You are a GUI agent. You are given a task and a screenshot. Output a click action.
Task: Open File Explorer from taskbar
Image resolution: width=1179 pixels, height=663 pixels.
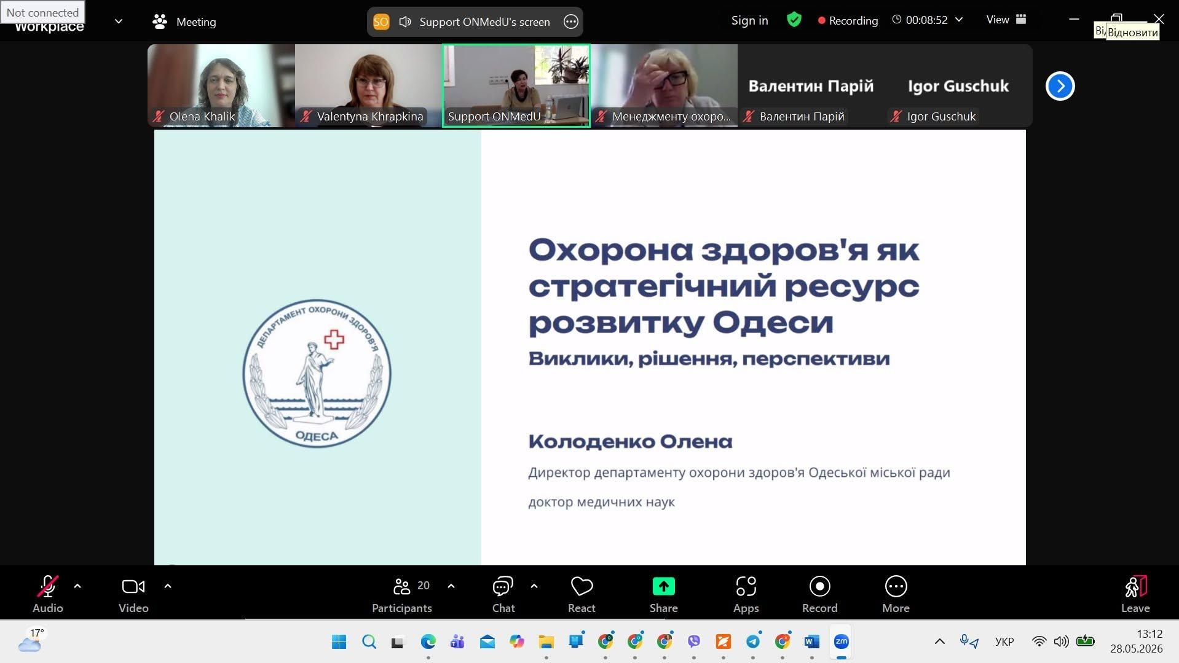[x=546, y=641]
